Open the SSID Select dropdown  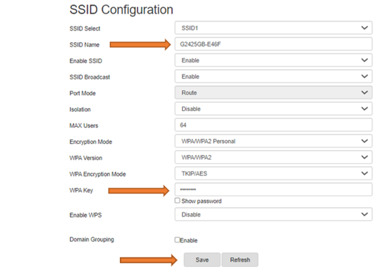click(x=273, y=28)
